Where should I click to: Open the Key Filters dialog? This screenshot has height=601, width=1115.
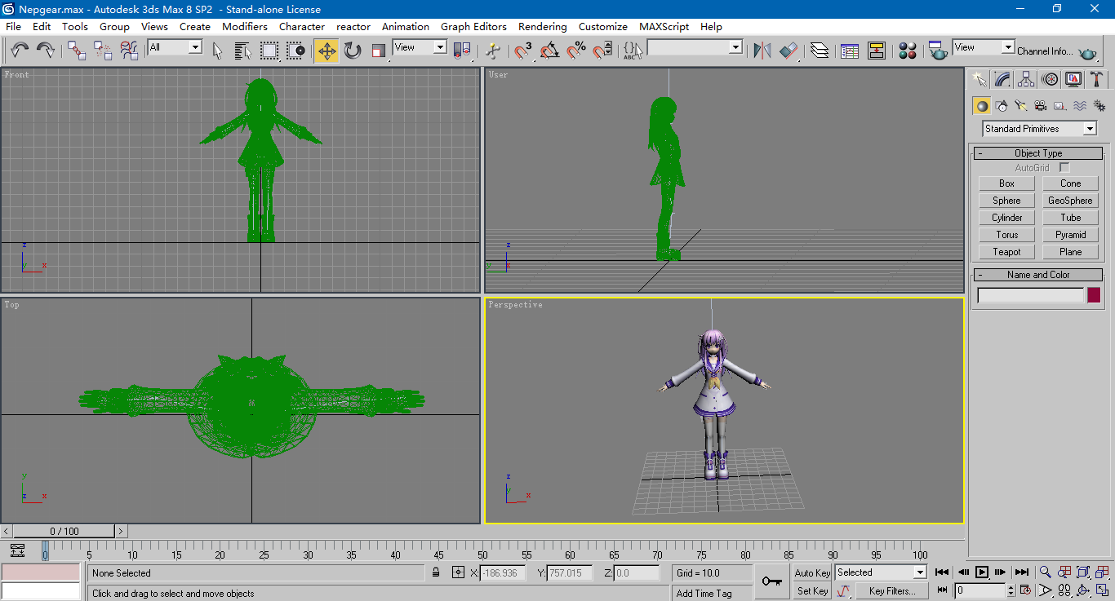tap(891, 590)
